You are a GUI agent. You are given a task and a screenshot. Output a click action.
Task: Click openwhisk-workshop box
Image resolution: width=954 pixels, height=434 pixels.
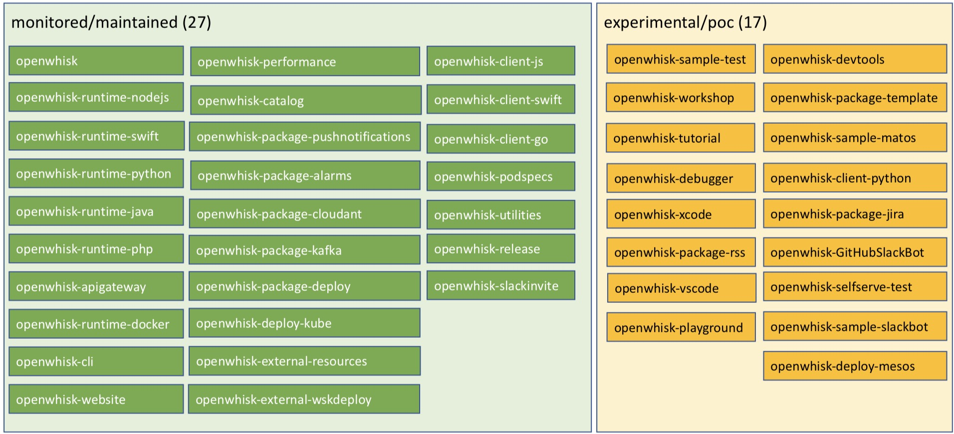[681, 97]
